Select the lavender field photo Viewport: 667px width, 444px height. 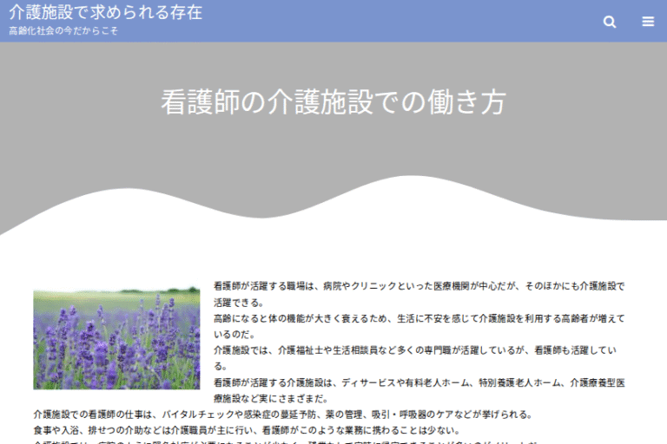pos(116,339)
